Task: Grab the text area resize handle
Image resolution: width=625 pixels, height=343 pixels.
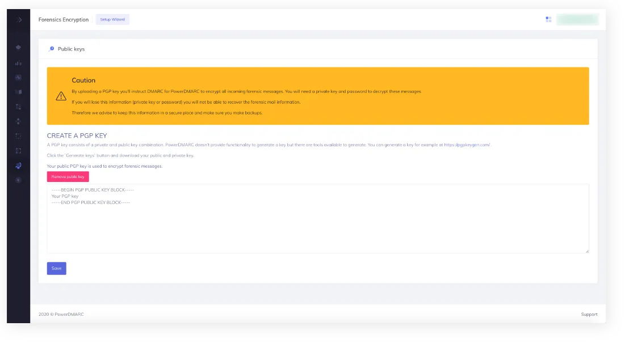Action: point(587,251)
